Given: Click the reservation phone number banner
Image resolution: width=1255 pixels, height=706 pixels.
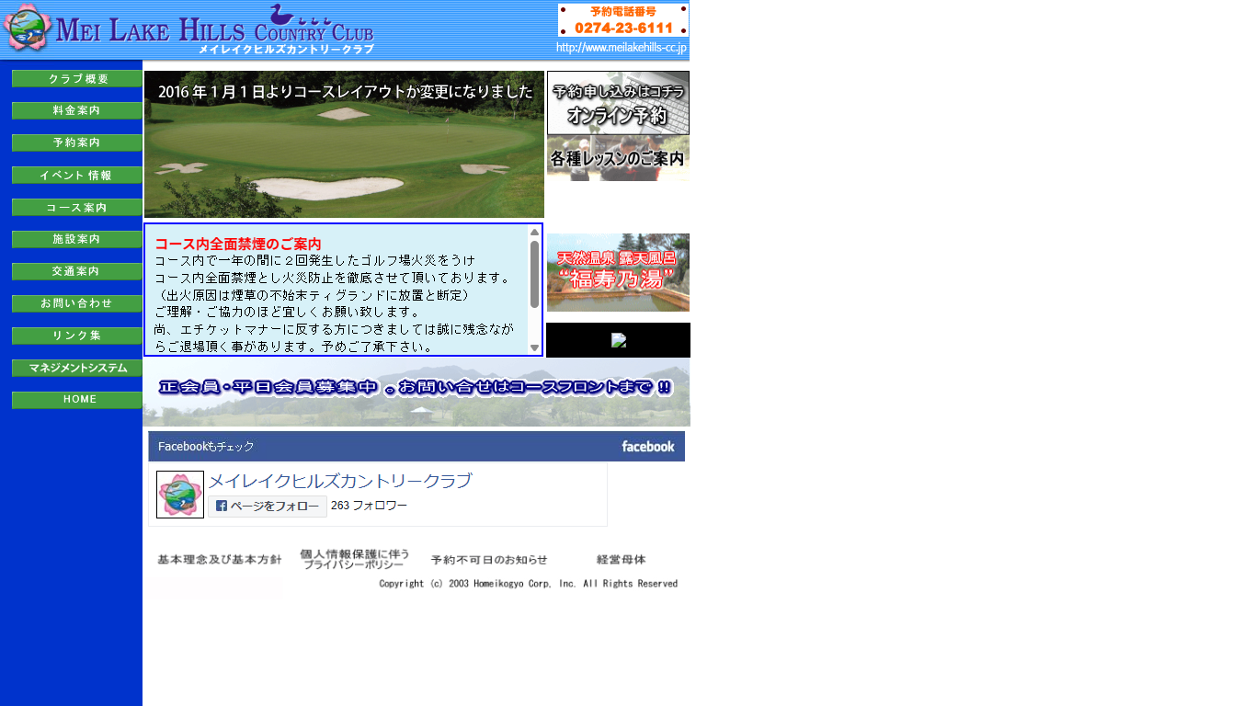Looking at the screenshot, I should point(623,20).
